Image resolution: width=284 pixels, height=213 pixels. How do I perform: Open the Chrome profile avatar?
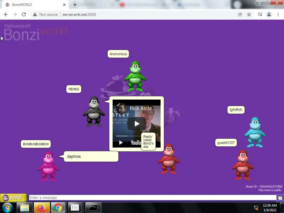269,14
